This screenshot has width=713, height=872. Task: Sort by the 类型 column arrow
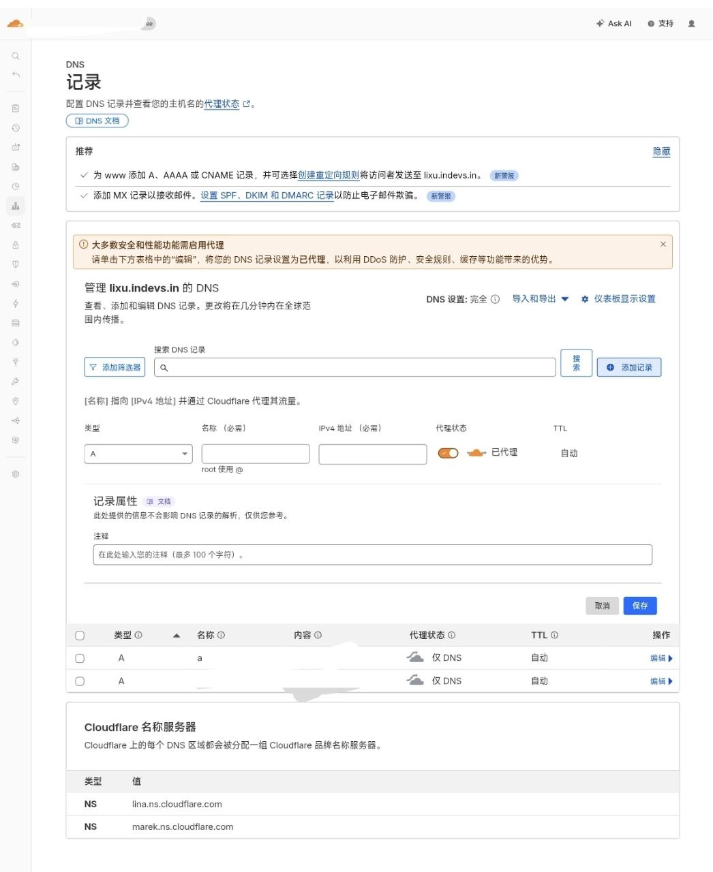[x=177, y=636]
